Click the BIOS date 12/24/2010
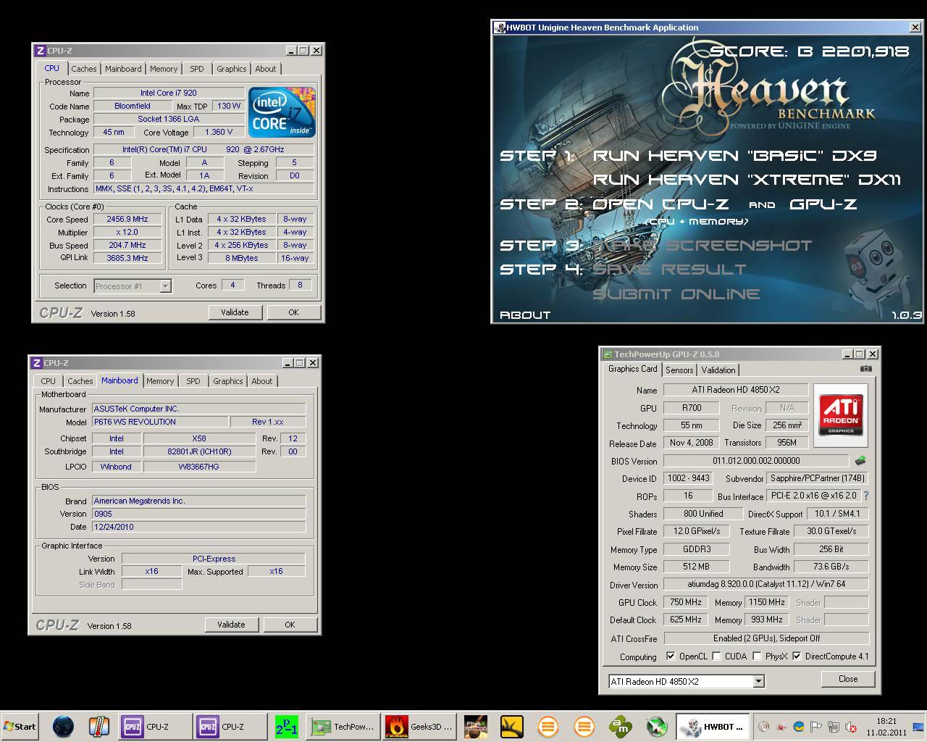Viewport: 927px width, 742px height. point(198,527)
